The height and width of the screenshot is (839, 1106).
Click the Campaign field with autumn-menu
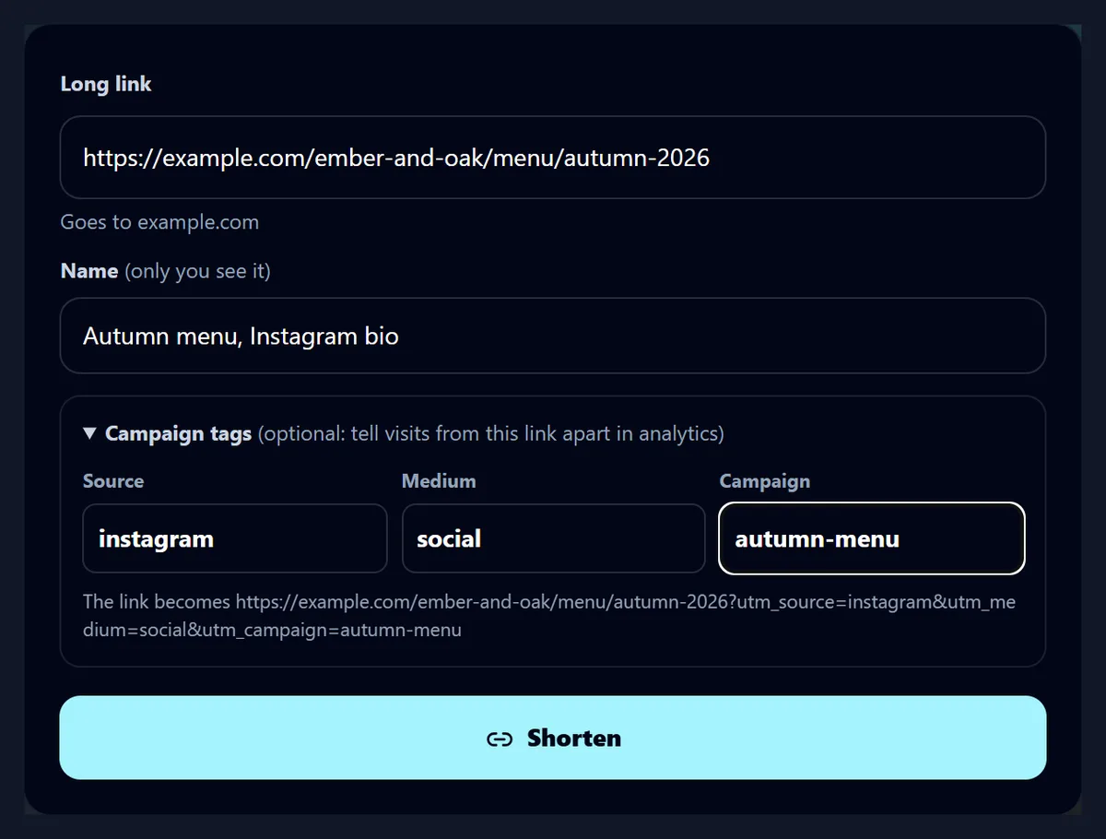(x=872, y=538)
